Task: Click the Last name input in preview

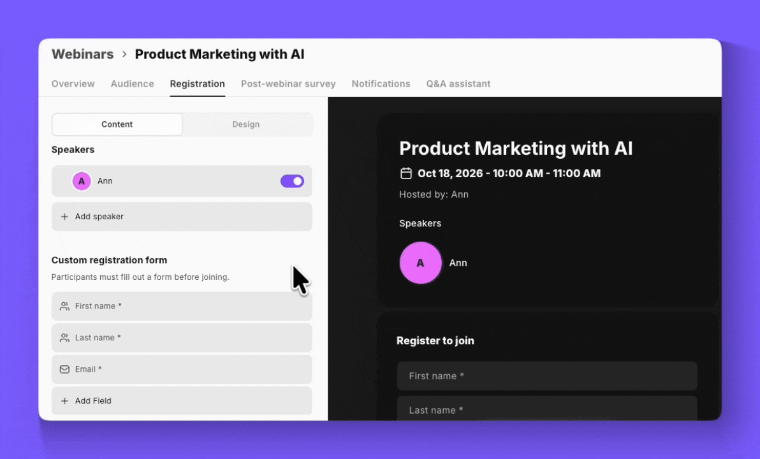Action: (x=547, y=408)
